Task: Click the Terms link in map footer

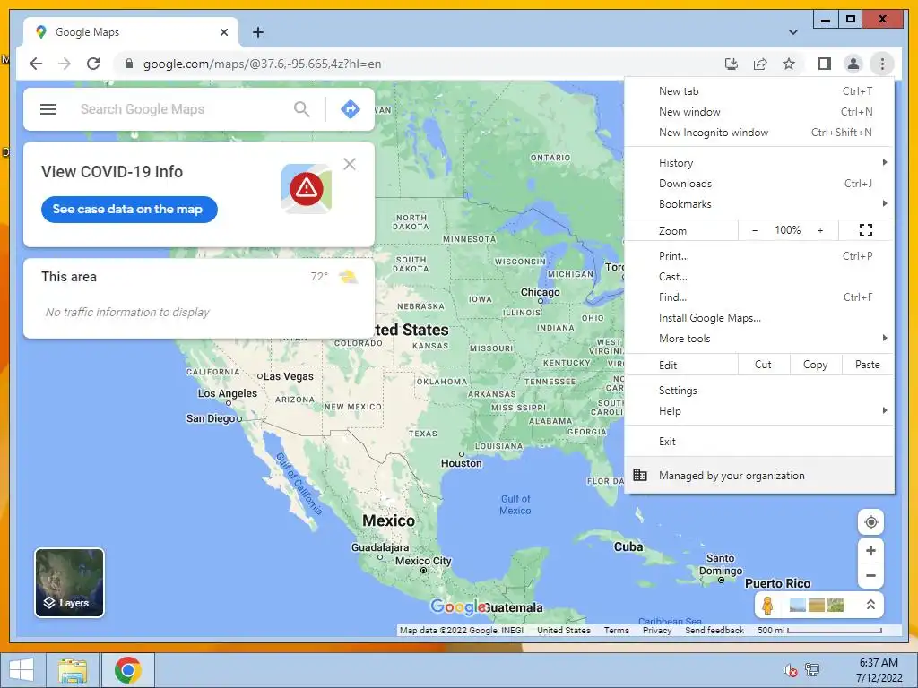Action: [617, 630]
